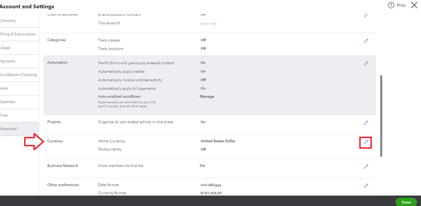Screen dimensions: 421x206
Task: Click Manage for auto-enabled workflows
Action: coord(206,96)
